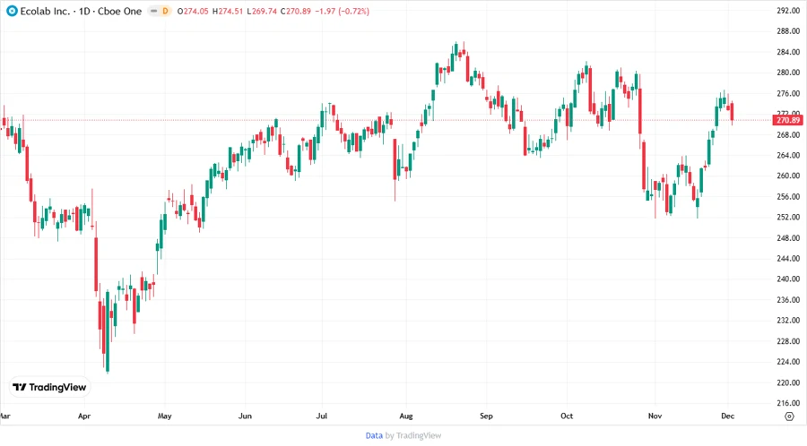Click the TradingView logo badge
The width and height of the screenshot is (807, 446).
coord(50,387)
